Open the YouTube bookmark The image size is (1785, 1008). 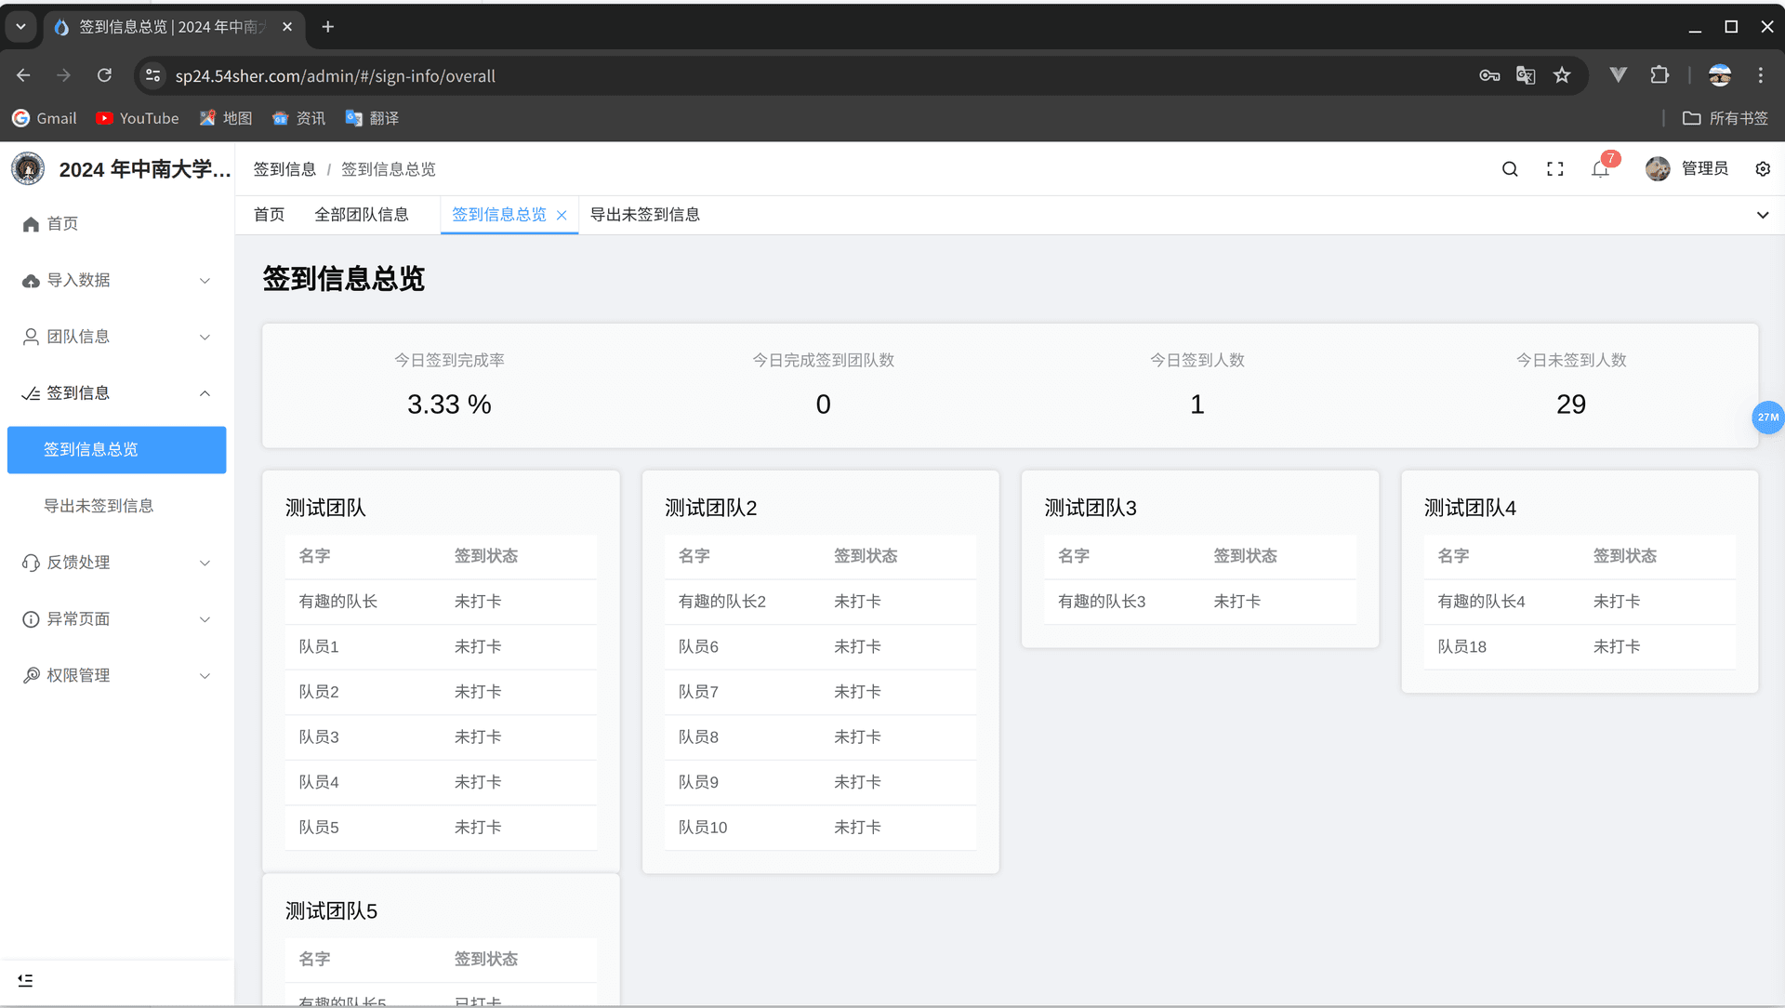(x=138, y=118)
